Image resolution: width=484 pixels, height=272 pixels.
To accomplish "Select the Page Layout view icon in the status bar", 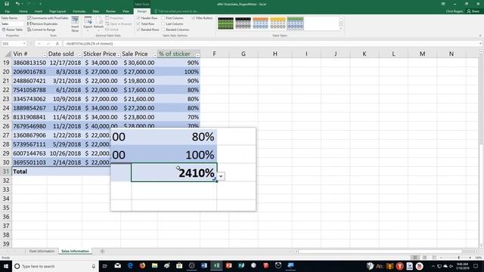I will [x=425, y=258].
